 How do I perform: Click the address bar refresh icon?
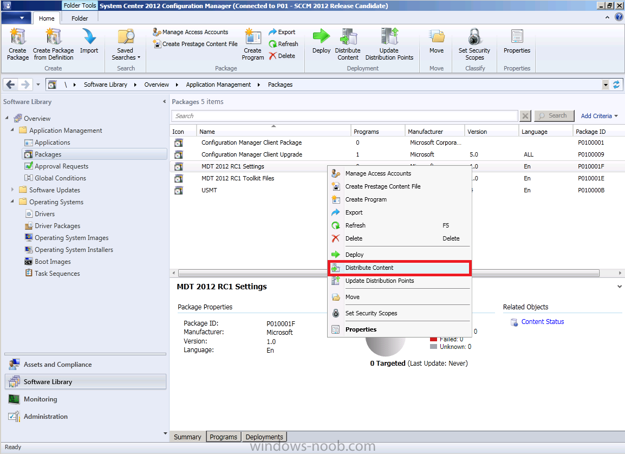point(616,85)
